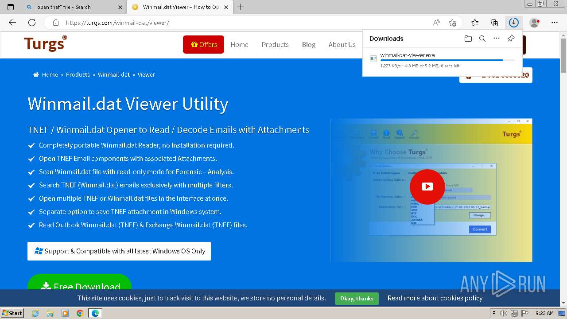
Task: Click Products breadcrumb link
Action: pos(78,74)
